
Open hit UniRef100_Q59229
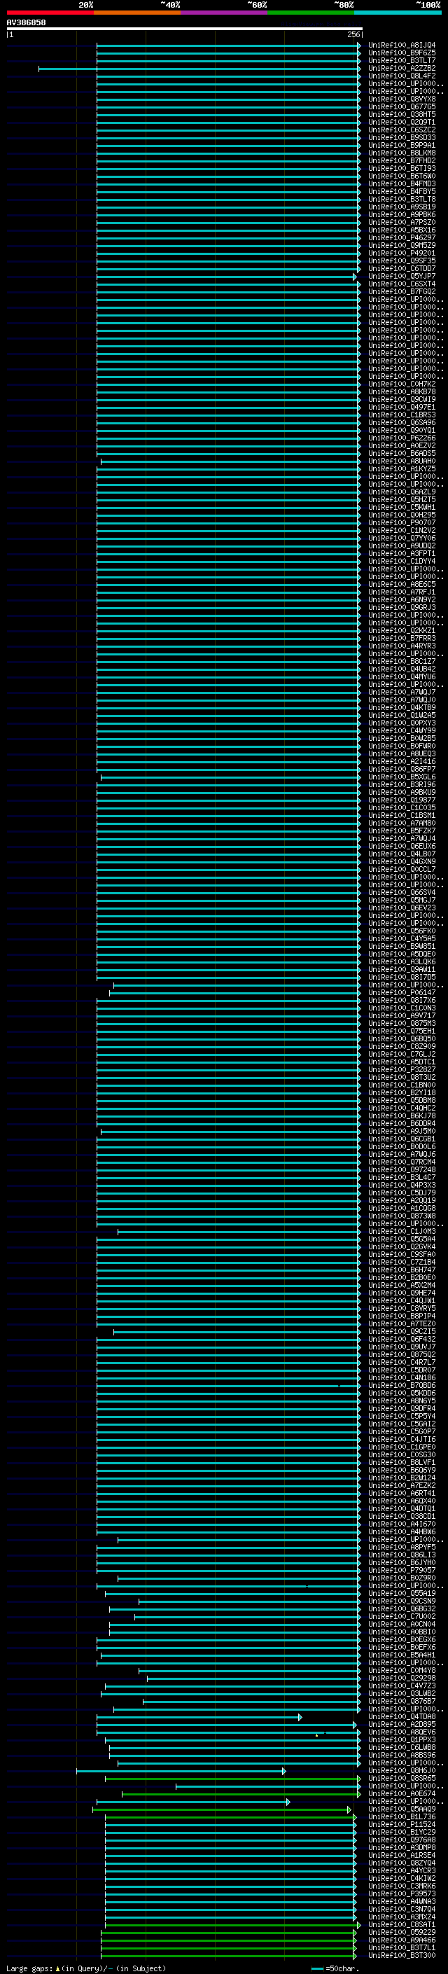401,1932
